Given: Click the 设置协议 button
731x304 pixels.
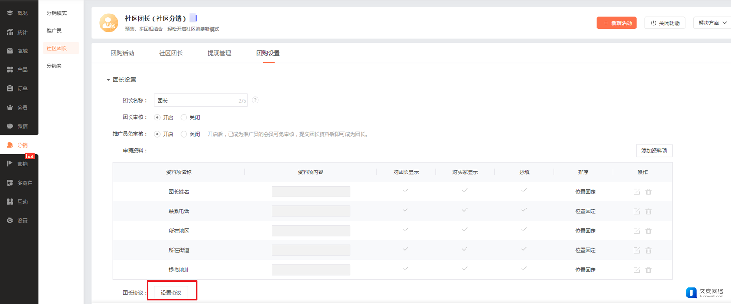Looking at the screenshot, I should click(171, 293).
